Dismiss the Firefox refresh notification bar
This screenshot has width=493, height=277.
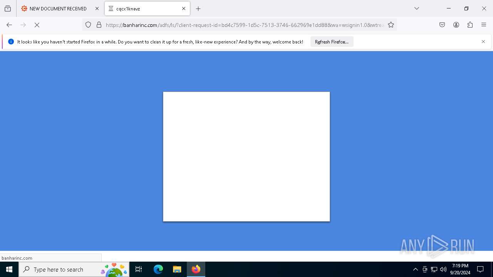coord(483,42)
